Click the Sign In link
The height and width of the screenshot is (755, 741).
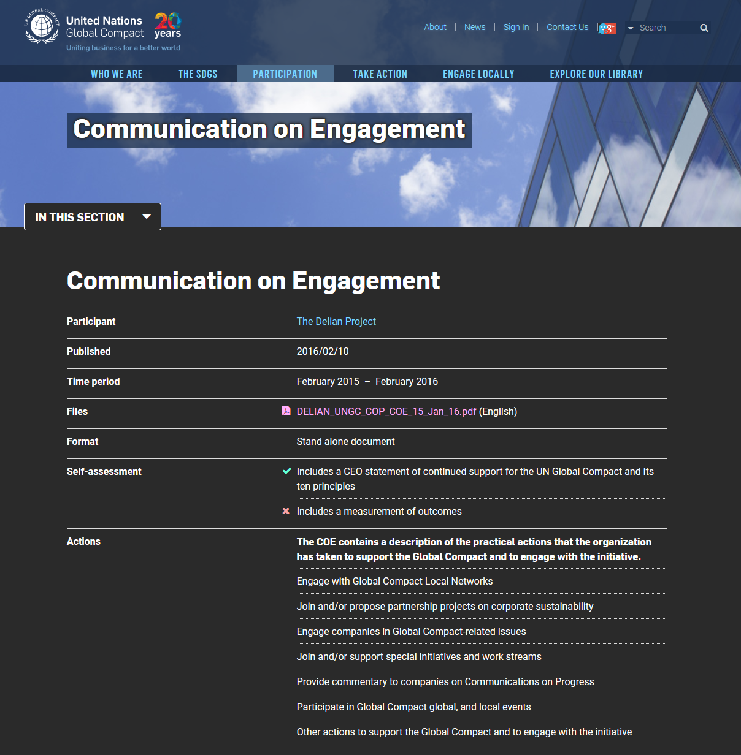(x=516, y=27)
